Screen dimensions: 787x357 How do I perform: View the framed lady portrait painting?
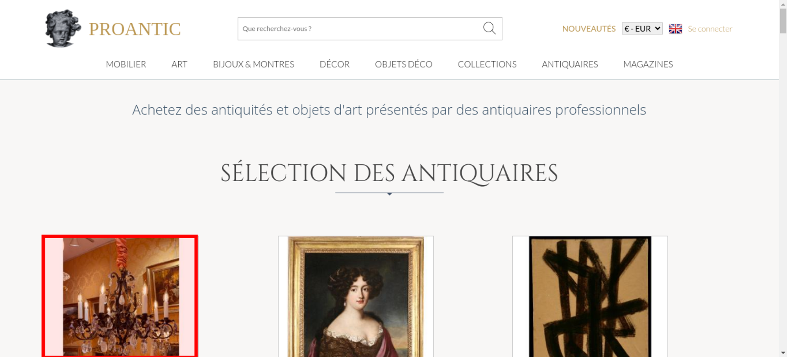coord(356,296)
